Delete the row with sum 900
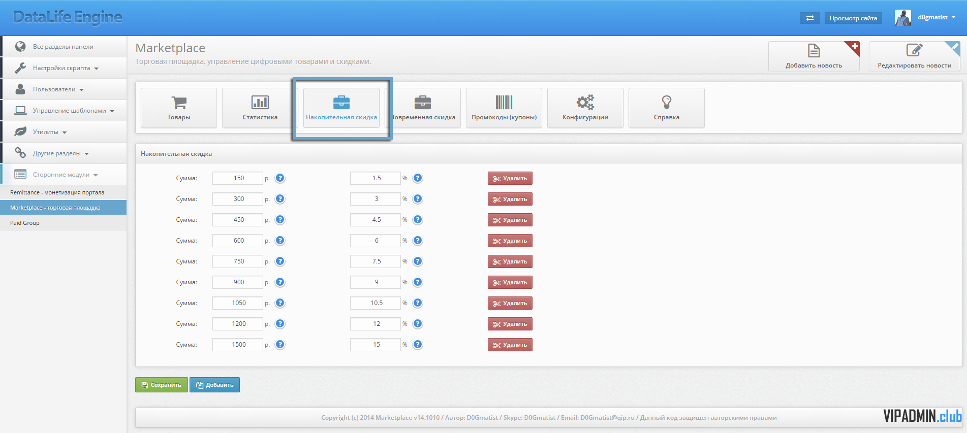The width and height of the screenshot is (967, 433). point(510,282)
